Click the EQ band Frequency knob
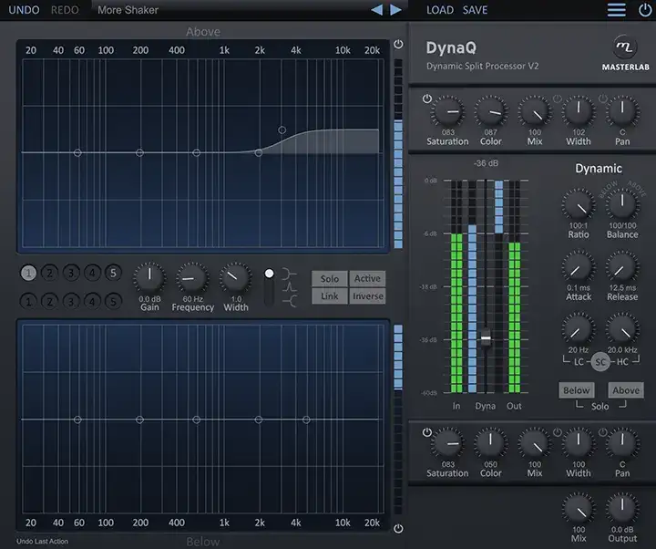Screen dimensions: 656x549 [x=192, y=278]
